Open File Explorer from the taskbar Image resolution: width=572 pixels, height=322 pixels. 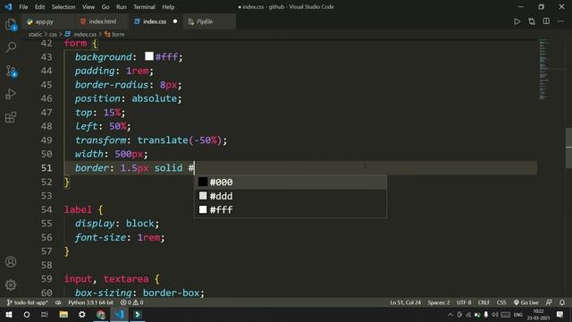pos(63,314)
